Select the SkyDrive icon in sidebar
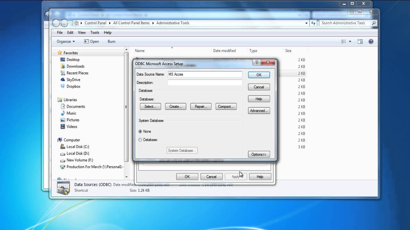 coord(63,80)
